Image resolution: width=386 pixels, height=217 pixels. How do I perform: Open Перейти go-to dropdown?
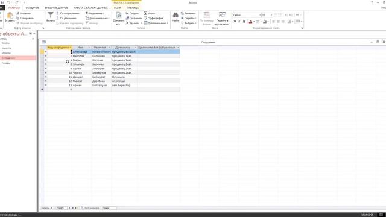(x=189, y=18)
